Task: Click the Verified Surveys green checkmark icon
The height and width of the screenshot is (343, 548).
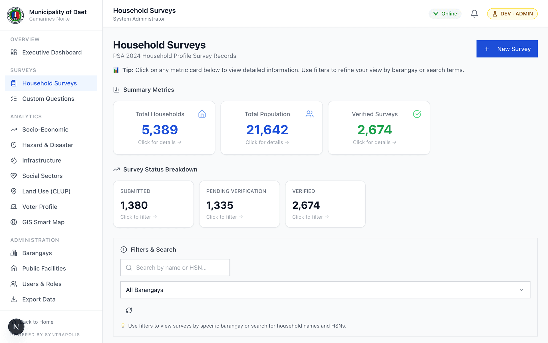Action: tap(417, 114)
